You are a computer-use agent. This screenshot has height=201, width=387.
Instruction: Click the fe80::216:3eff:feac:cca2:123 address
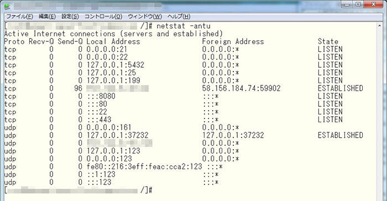click(144, 167)
